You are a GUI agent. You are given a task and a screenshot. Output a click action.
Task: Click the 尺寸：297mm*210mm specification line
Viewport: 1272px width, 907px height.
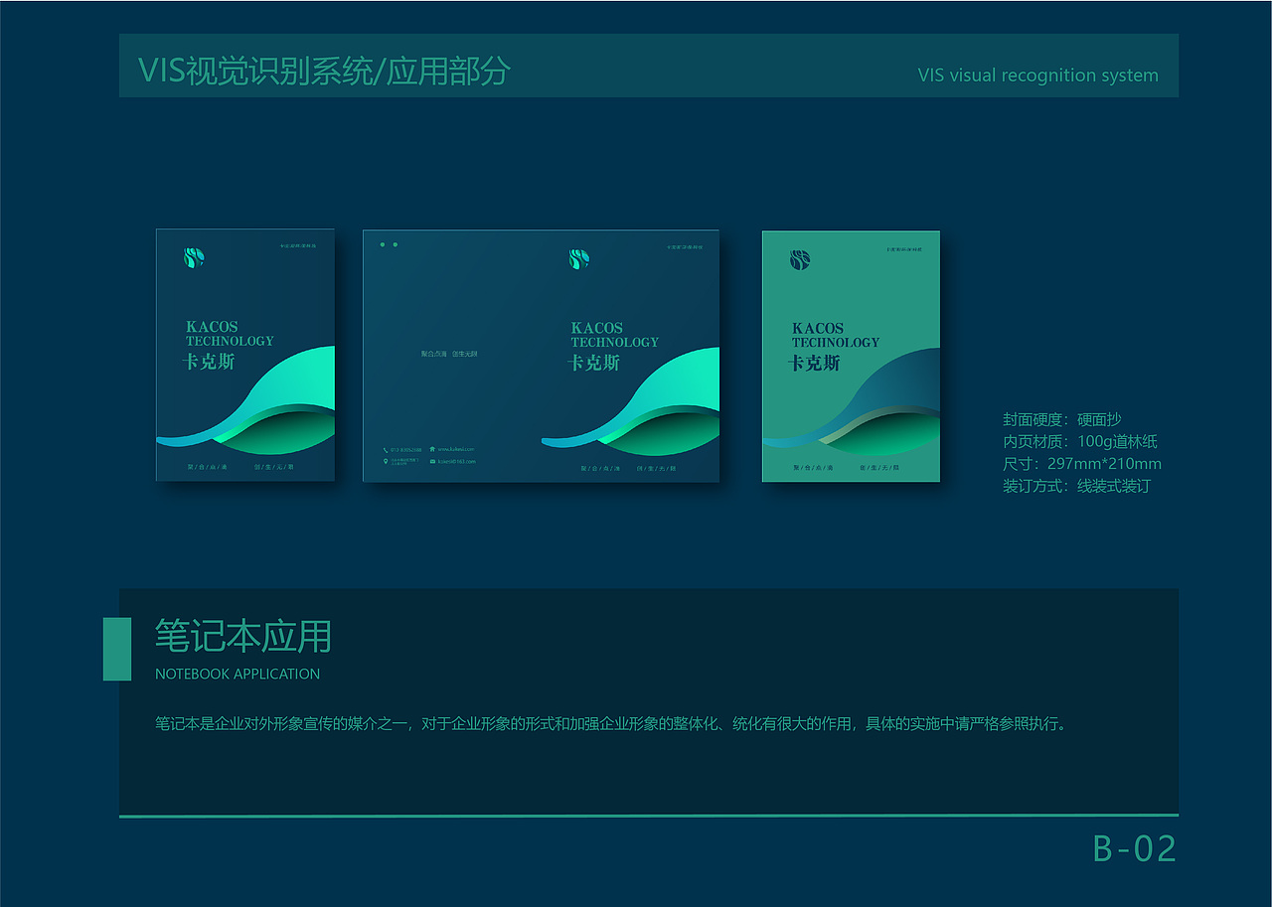[1083, 463]
